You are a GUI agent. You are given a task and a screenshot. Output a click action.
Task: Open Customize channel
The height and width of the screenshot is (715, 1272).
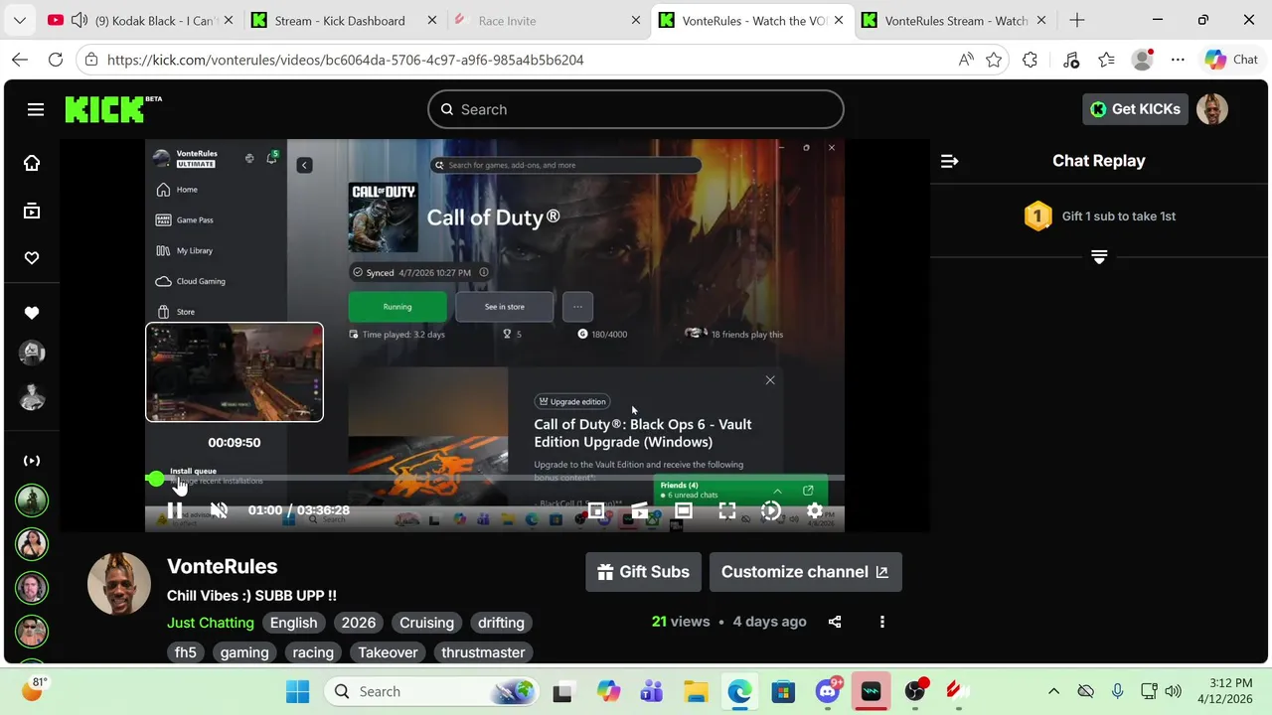point(806,572)
